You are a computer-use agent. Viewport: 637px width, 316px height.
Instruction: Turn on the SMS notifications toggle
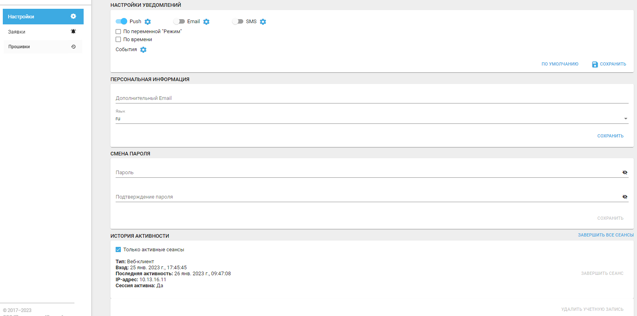(238, 22)
